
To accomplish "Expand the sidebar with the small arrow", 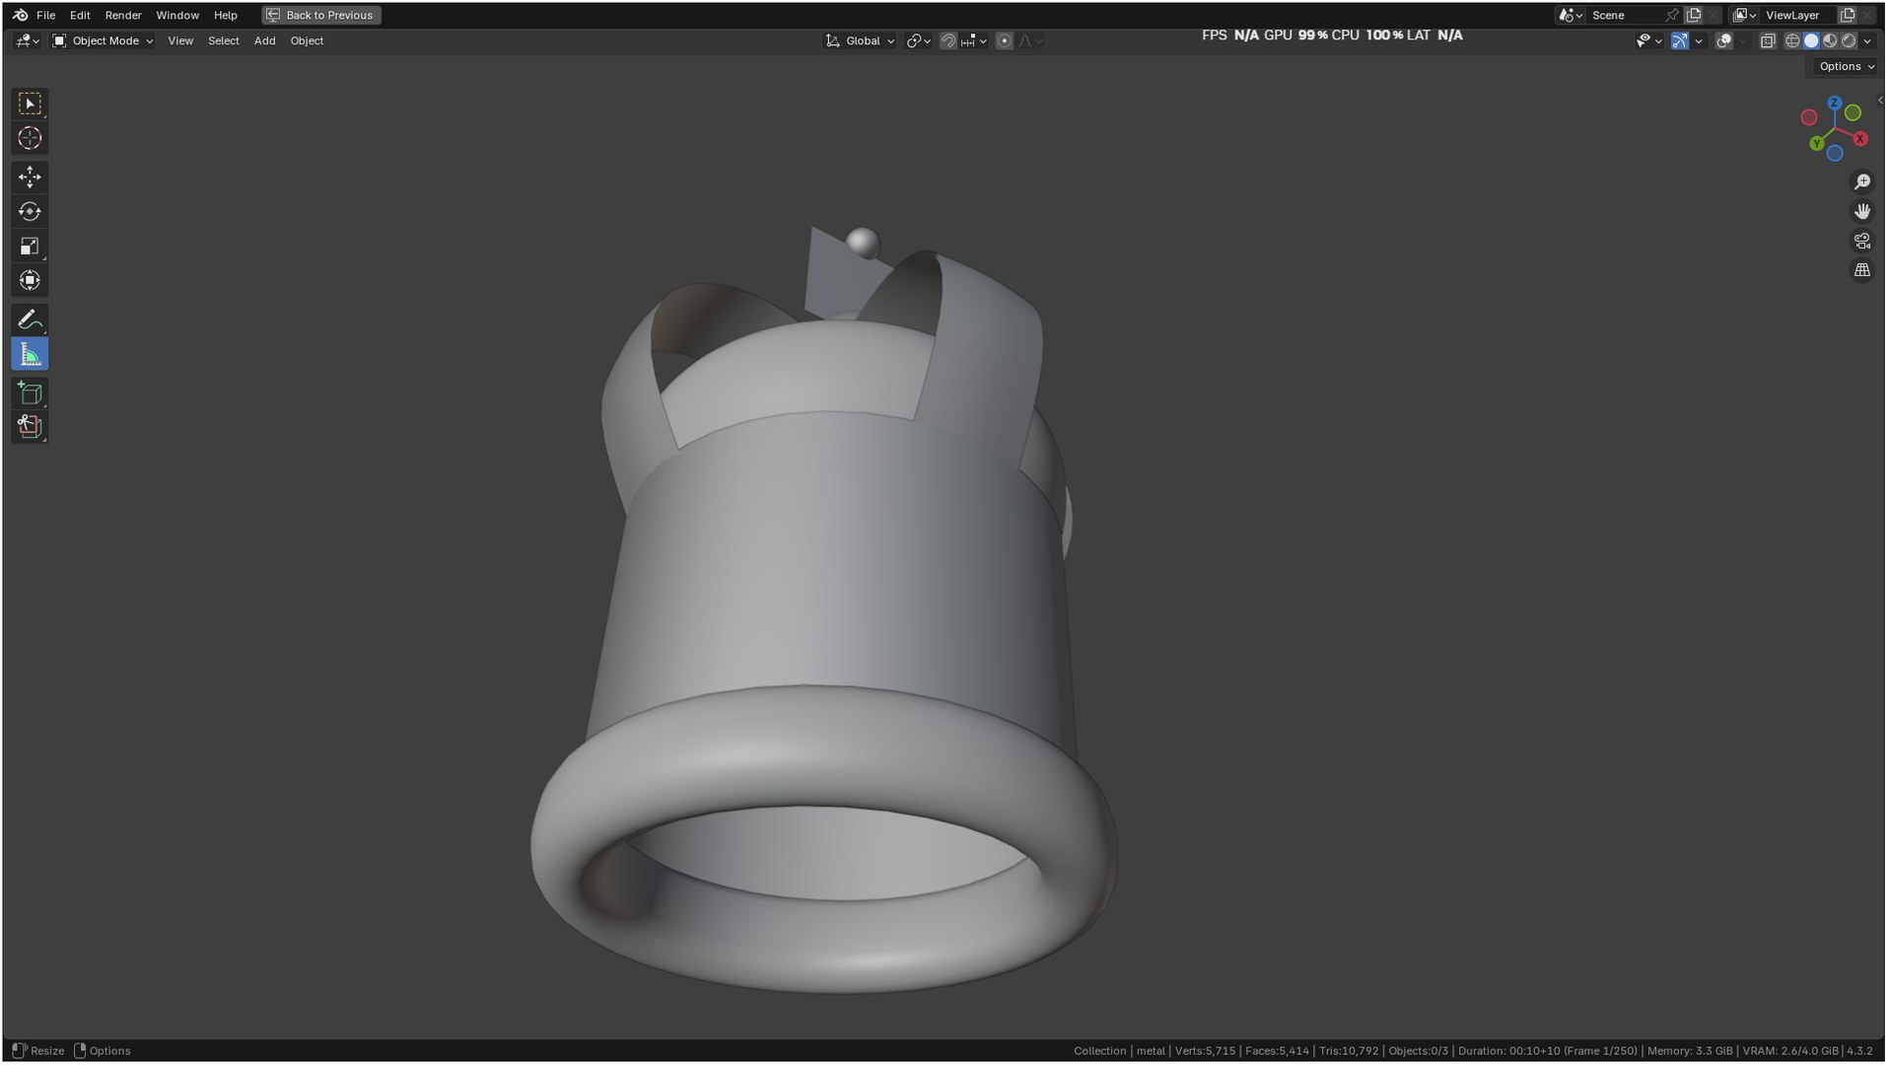I will pyautogui.click(x=1880, y=101).
